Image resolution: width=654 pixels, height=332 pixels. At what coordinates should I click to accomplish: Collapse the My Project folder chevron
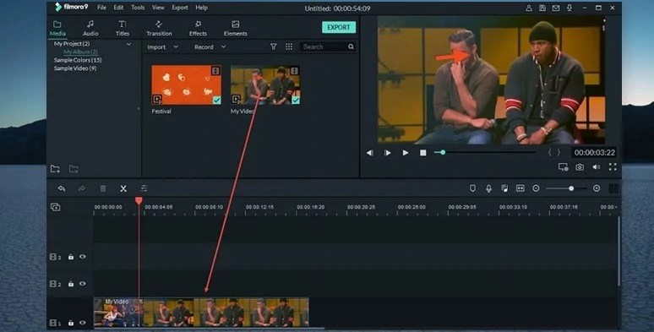(129, 44)
